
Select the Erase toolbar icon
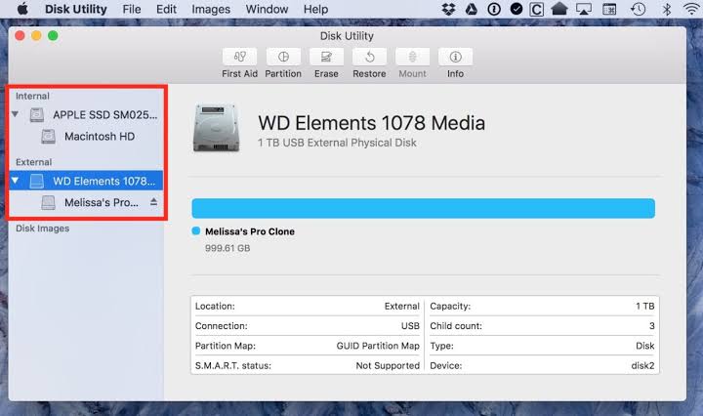(x=326, y=57)
